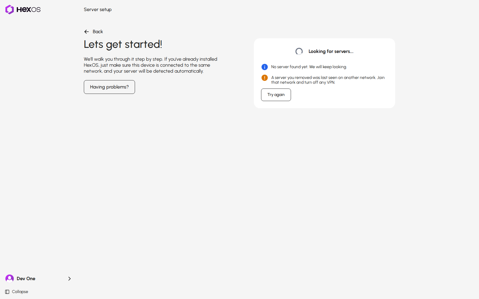This screenshot has width=479, height=299.
Task: Click the No server found yet message
Action: point(309,67)
